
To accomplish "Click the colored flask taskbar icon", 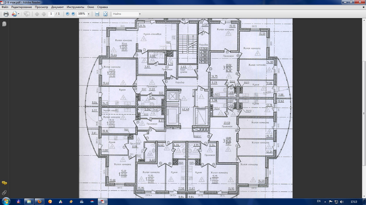I will 60,201.
